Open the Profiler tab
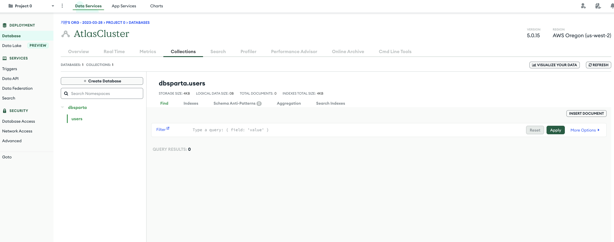 pyautogui.click(x=249, y=52)
